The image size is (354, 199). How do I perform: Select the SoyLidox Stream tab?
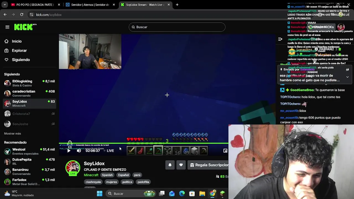[x=145, y=5]
